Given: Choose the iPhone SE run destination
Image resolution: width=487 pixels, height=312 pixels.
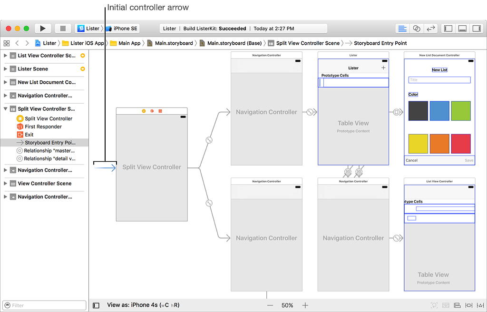Looking at the screenshot, I should point(122,28).
